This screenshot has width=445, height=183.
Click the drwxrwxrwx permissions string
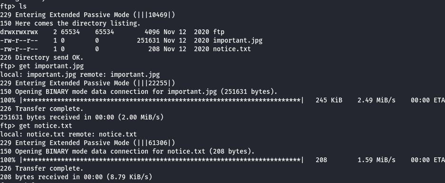coord(19,32)
